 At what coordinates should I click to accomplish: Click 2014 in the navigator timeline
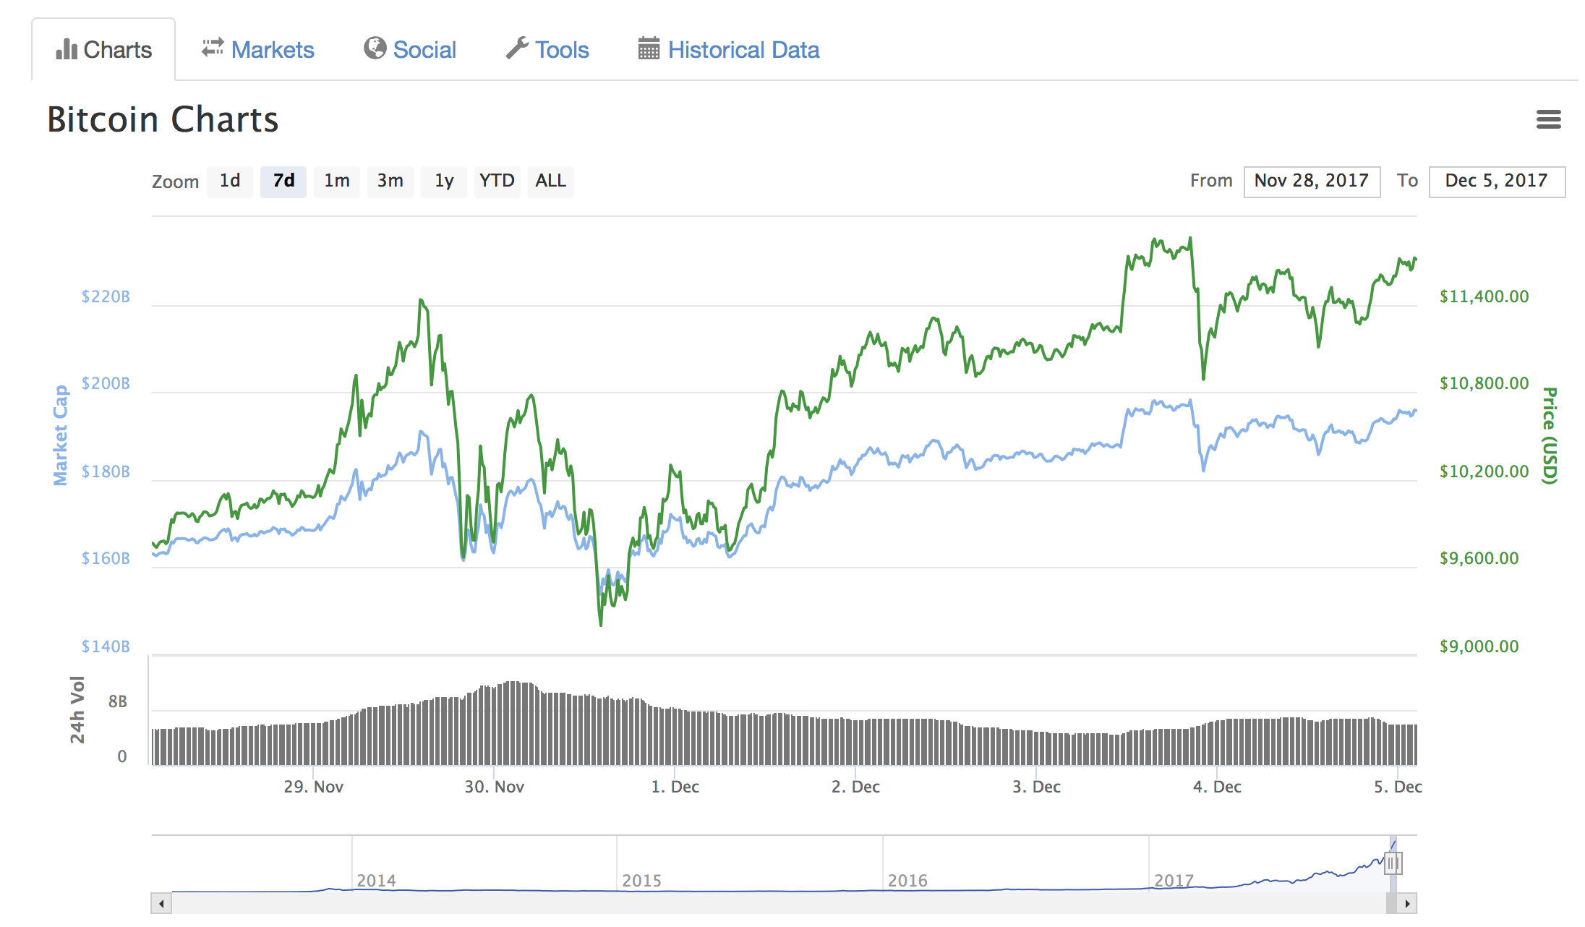pos(376,881)
